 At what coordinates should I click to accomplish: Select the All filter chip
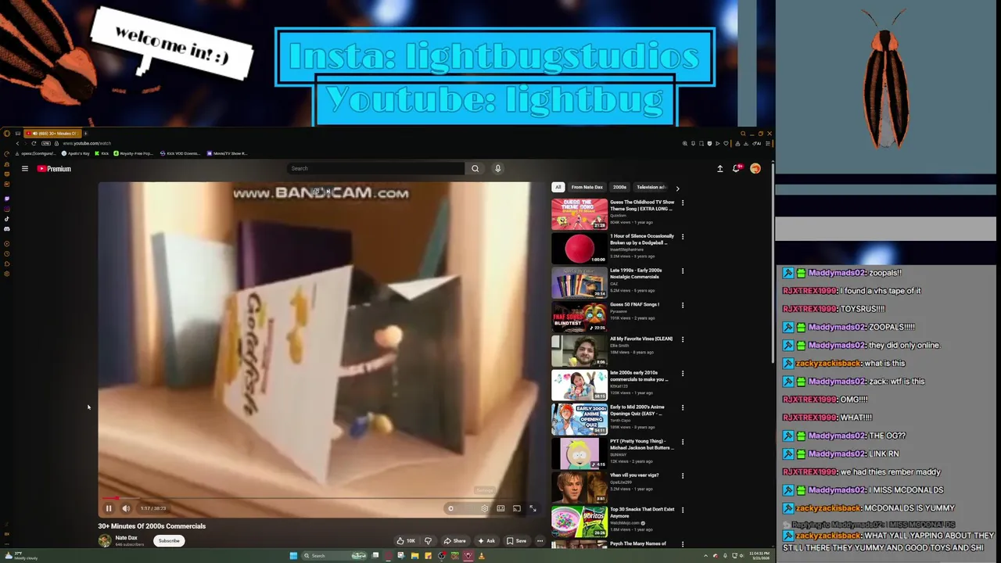(558, 188)
